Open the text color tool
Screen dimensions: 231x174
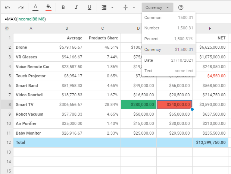[x=35, y=7]
